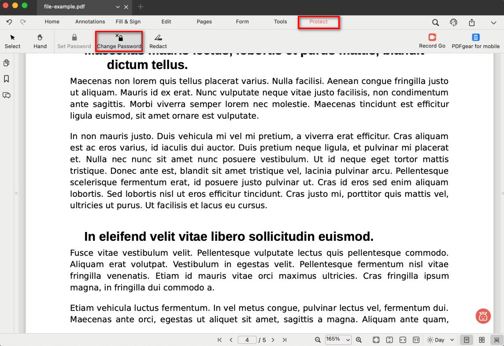Viewport: 504px width, 346px height.
Task: Toggle continuous scrolling view
Action: tap(497, 340)
